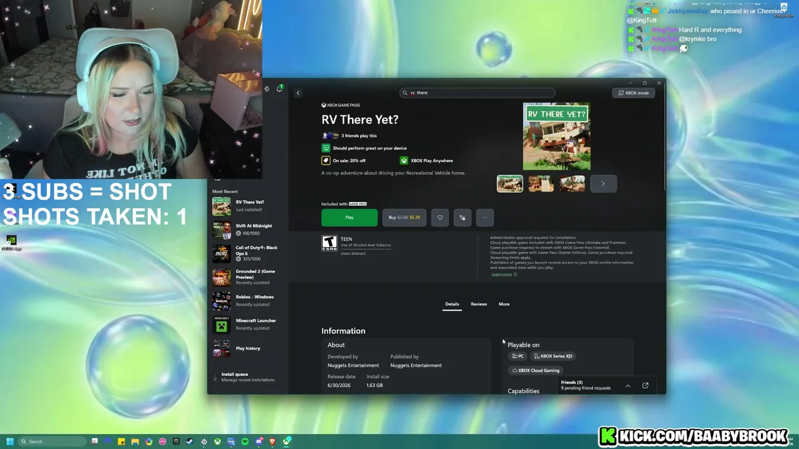
Task: Click the '1.63 GB' install size
Action: pos(375,385)
